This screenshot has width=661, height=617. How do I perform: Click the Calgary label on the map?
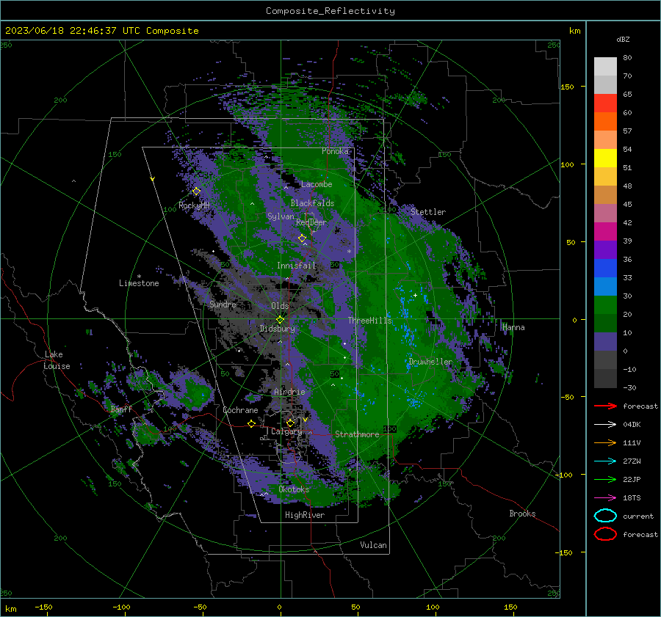286,431
